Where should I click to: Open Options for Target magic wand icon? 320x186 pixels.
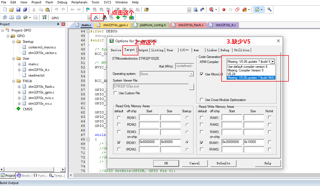click(x=96, y=17)
